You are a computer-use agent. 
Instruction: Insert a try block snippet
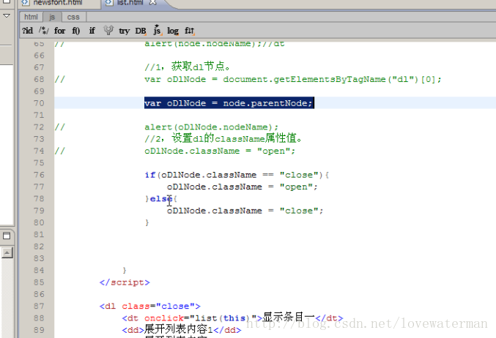(125, 31)
